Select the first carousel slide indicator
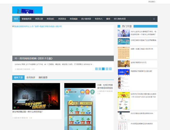This screenshot has width=170, height=130. pos(97,69)
